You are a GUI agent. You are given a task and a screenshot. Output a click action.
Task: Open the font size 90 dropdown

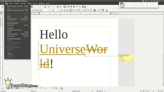(x=59, y=10)
